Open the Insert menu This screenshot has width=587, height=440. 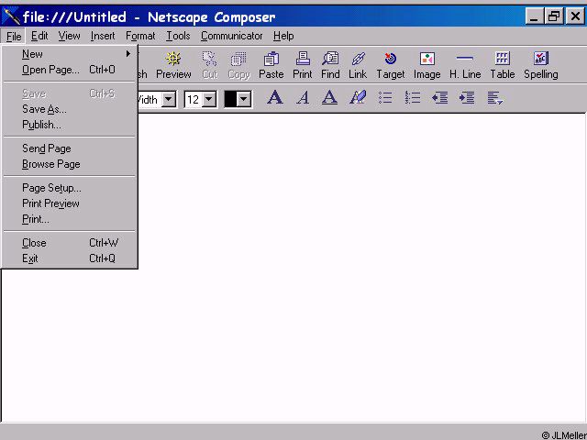click(x=103, y=36)
